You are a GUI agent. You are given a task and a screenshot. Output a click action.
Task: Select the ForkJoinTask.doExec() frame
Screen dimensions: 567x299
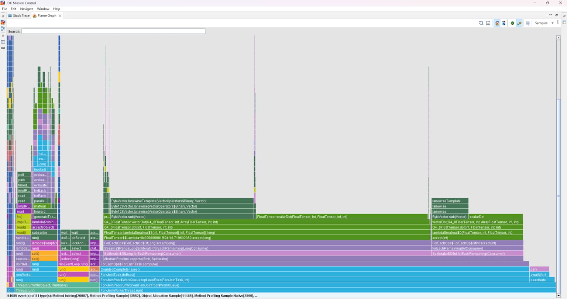(314, 275)
